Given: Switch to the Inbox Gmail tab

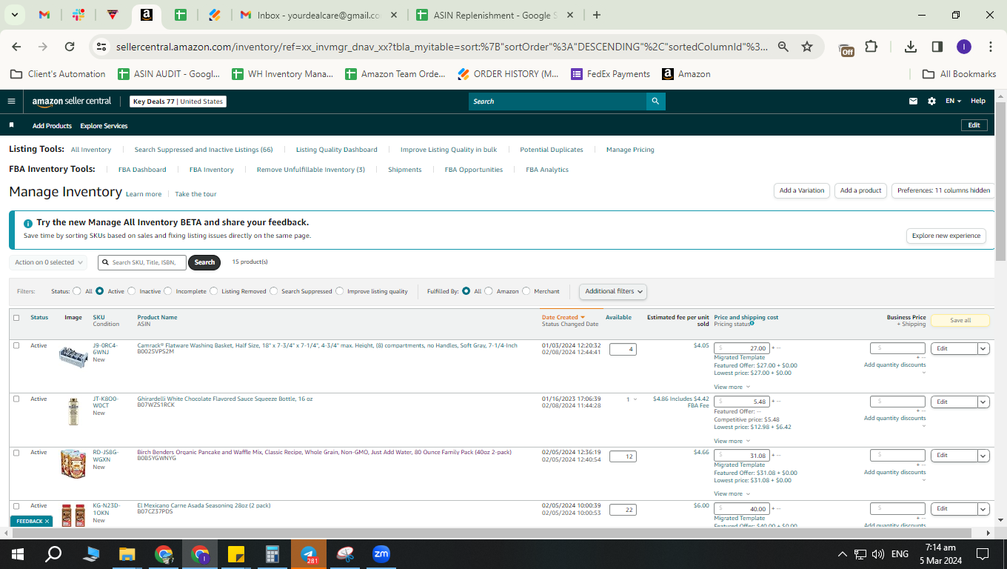Looking at the screenshot, I should pyautogui.click(x=318, y=15).
